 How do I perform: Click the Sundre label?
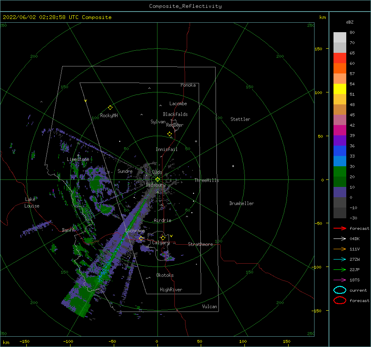[125, 171]
